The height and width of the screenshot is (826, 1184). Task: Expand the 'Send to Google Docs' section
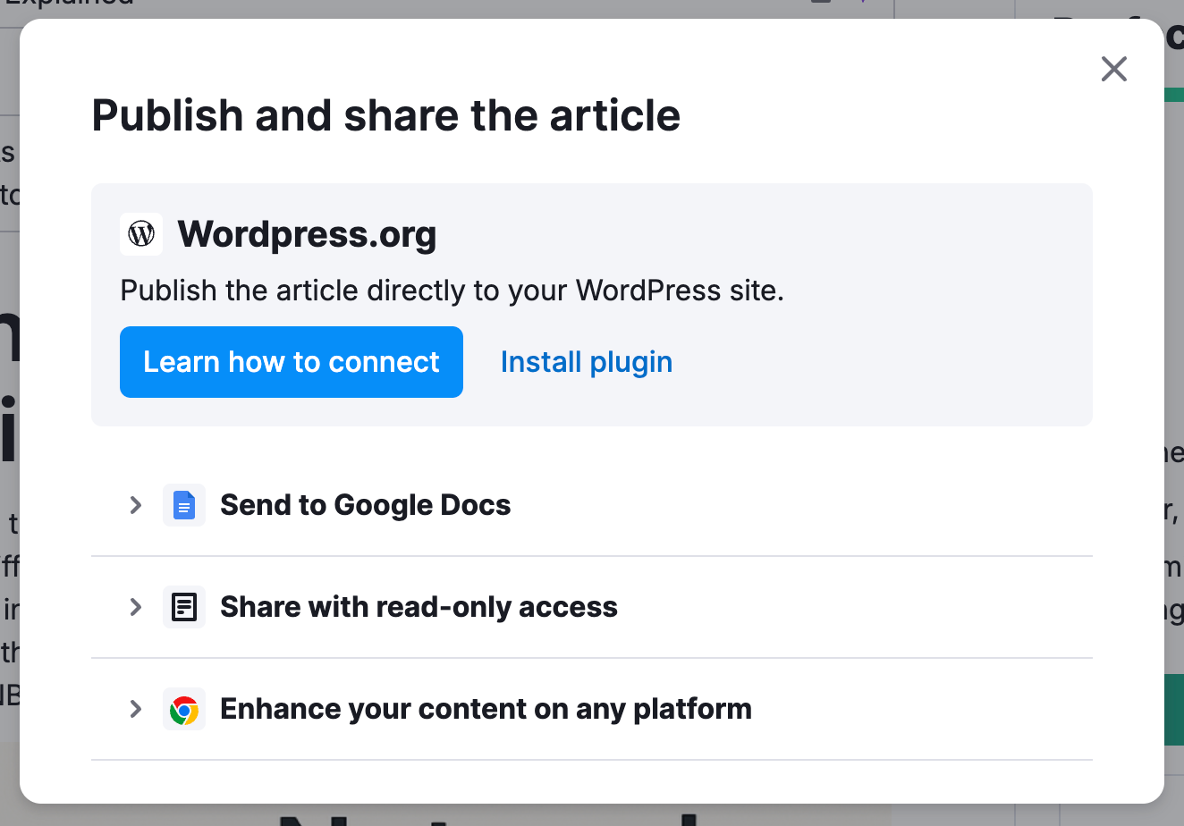point(135,504)
